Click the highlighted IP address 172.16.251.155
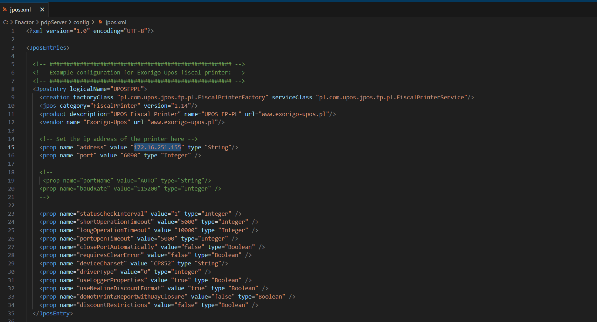This screenshot has height=322, width=597. click(x=157, y=148)
